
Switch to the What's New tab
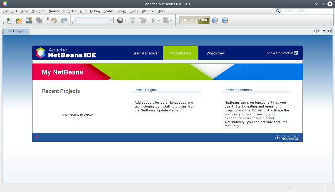click(x=215, y=53)
